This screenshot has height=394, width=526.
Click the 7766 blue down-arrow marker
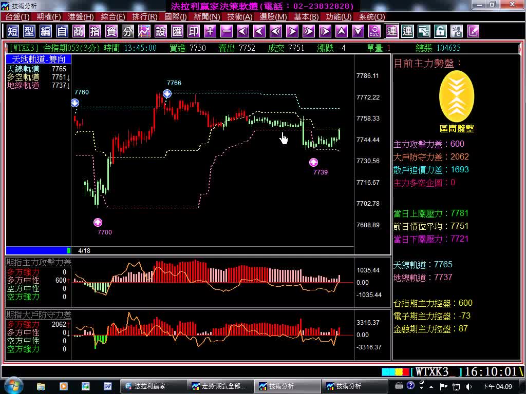pyautogui.click(x=167, y=94)
